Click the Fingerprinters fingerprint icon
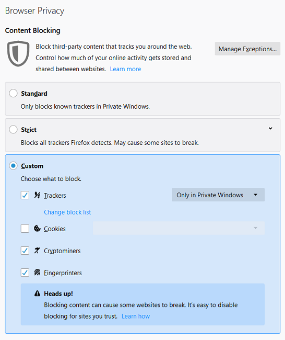This screenshot has width=285, height=340. pyautogui.click(x=37, y=273)
